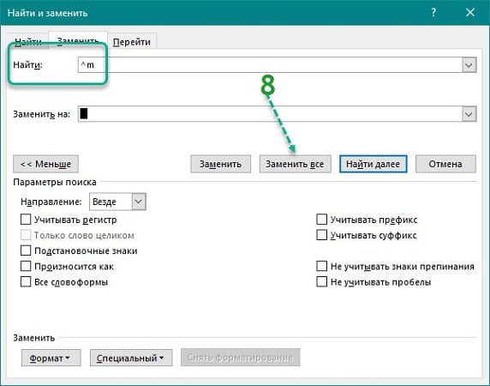The height and width of the screenshot is (386, 490).
Task: Switch to the Перейти tab
Action: coord(132,42)
